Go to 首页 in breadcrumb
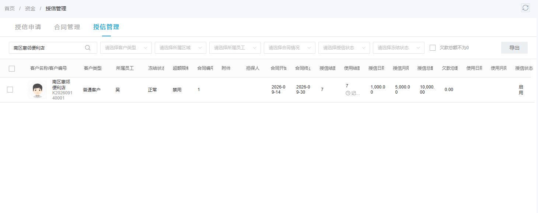The width and height of the screenshot is (538, 213). (10, 8)
